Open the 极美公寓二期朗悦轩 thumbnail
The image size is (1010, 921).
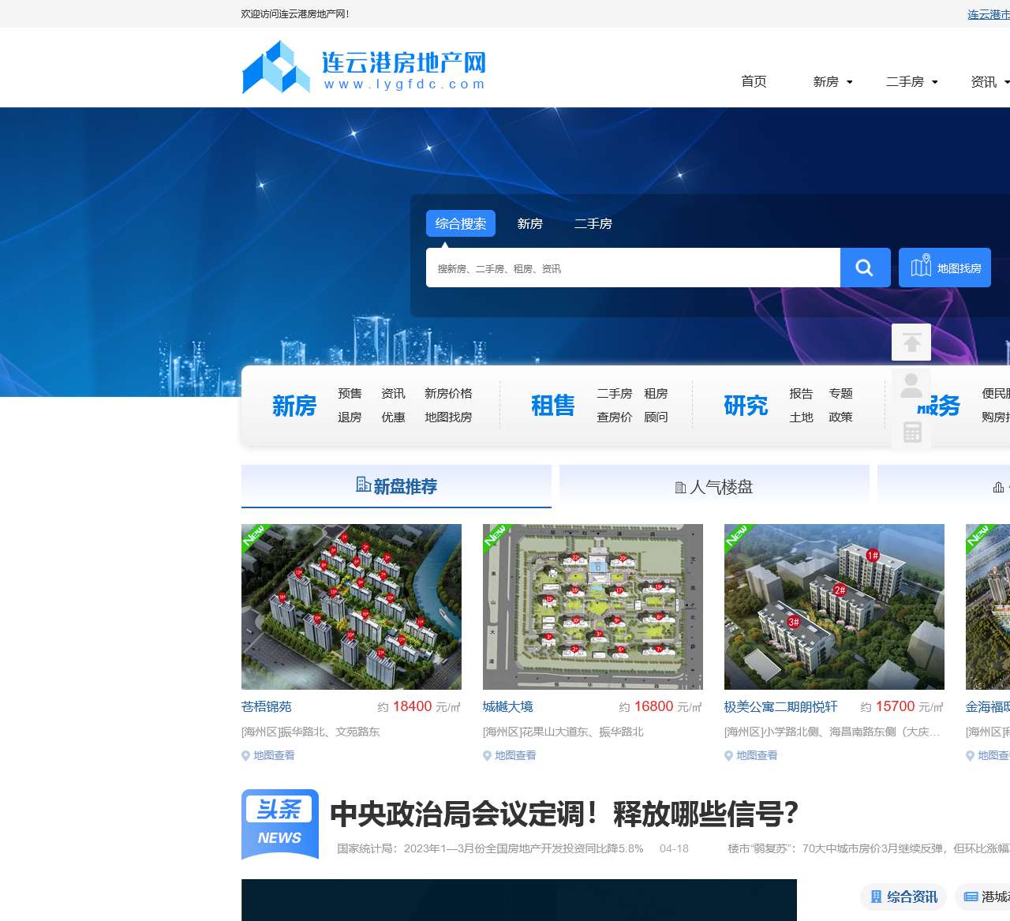point(834,607)
